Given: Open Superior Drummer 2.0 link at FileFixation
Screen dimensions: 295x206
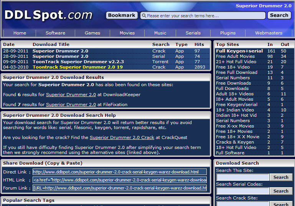Looking at the screenshot, I should 71,105.
